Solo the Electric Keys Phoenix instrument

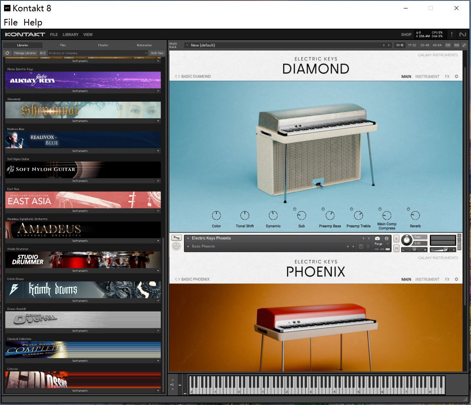click(x=396, y=239)
